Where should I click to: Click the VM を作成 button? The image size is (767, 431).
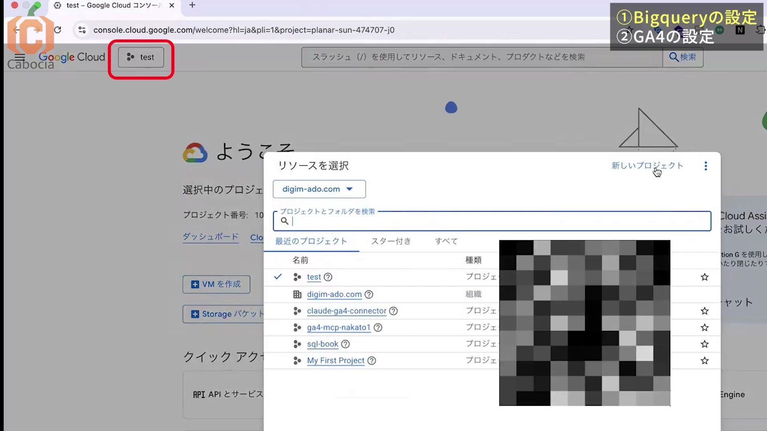(217, 285)
